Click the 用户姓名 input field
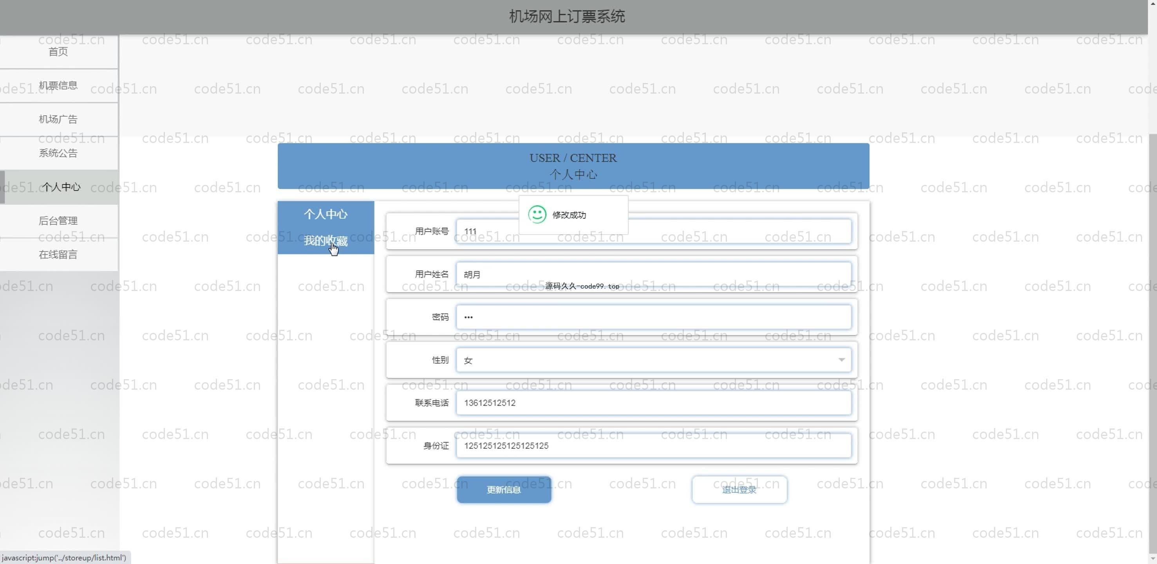 (x=654, y=275)
